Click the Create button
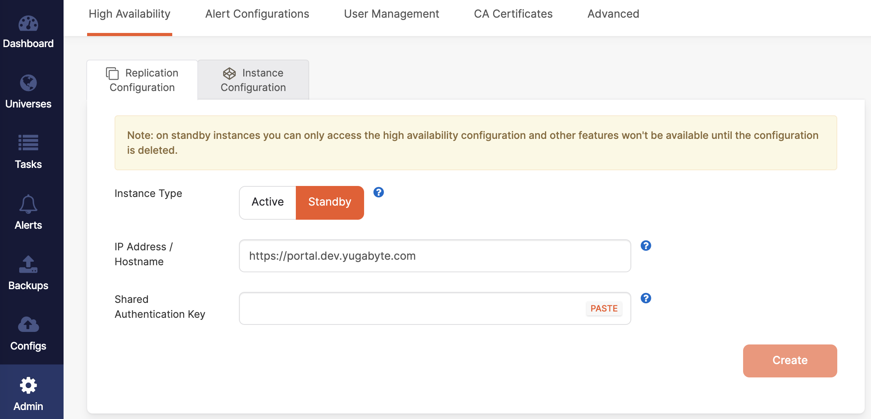 [790, 361]
